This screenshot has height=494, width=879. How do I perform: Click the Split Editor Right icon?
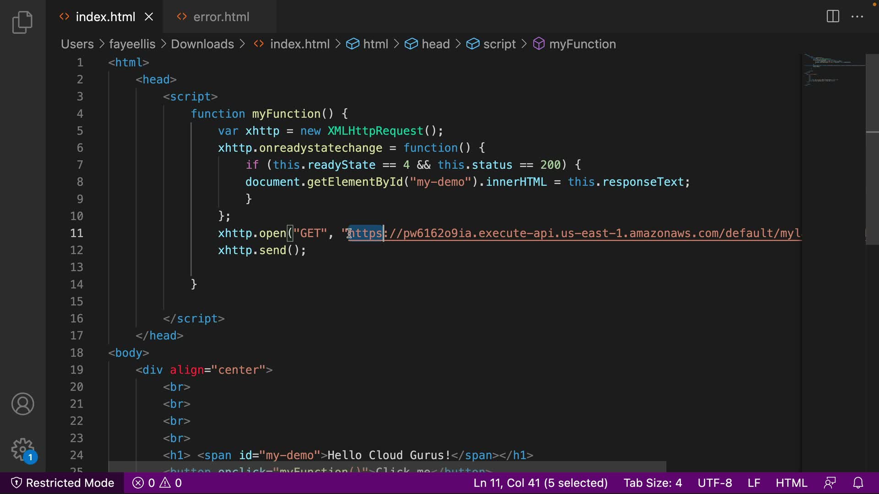(x=833, y=16)
